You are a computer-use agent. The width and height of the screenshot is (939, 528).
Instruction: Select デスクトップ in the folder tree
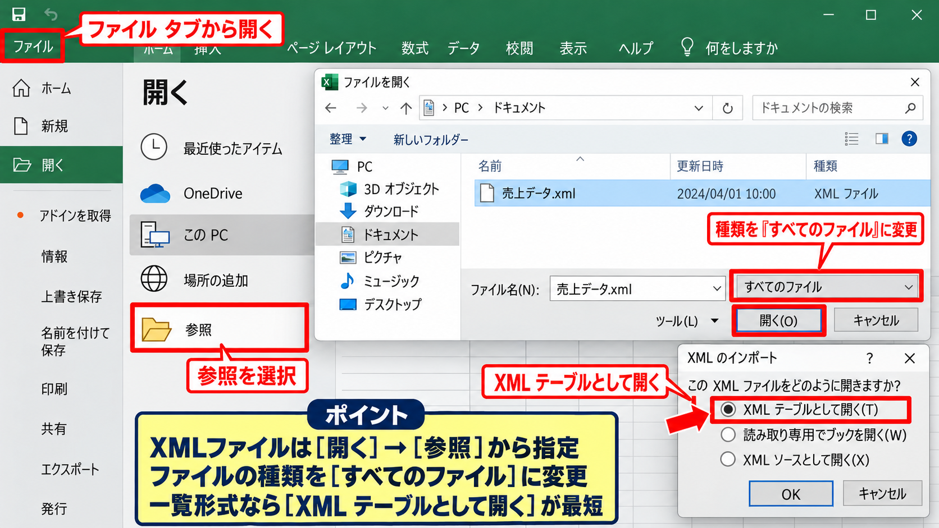(393, 304)
